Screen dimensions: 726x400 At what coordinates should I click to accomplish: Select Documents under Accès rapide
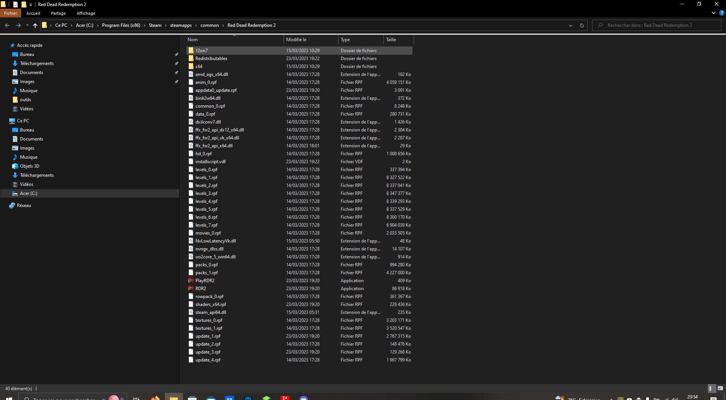click(31, 73)
